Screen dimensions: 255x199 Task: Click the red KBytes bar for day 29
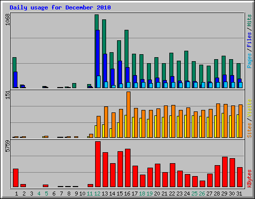(x=225, y=172)
